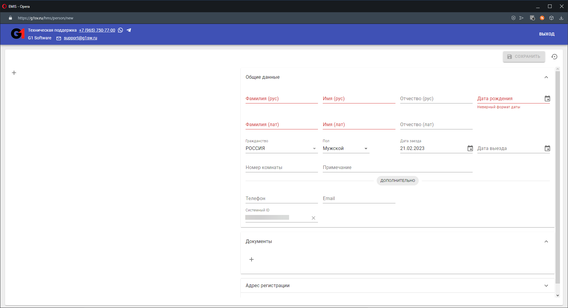Focus the Дата выезда field
Image resolution: width=568 pixels, height=308 pixels.
click(510, 148)
